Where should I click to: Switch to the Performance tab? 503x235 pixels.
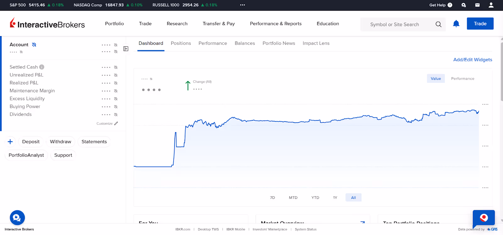click(213, 43)
